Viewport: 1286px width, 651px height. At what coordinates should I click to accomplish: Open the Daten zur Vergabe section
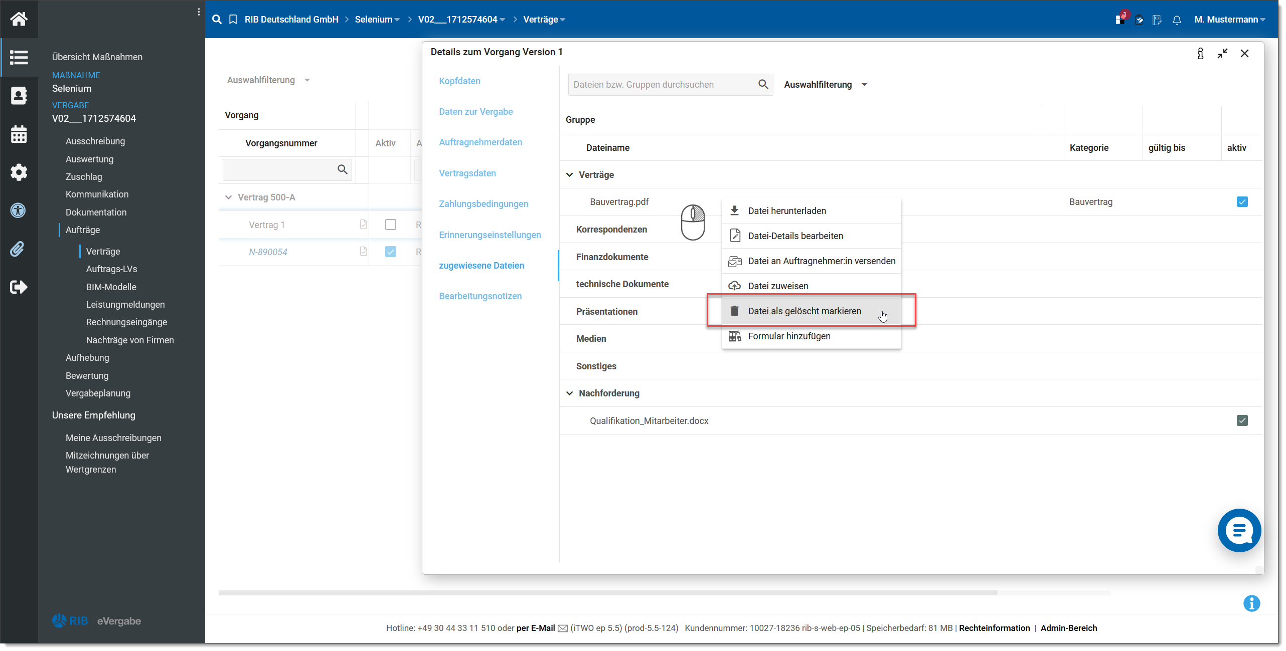tap(475, 111)
